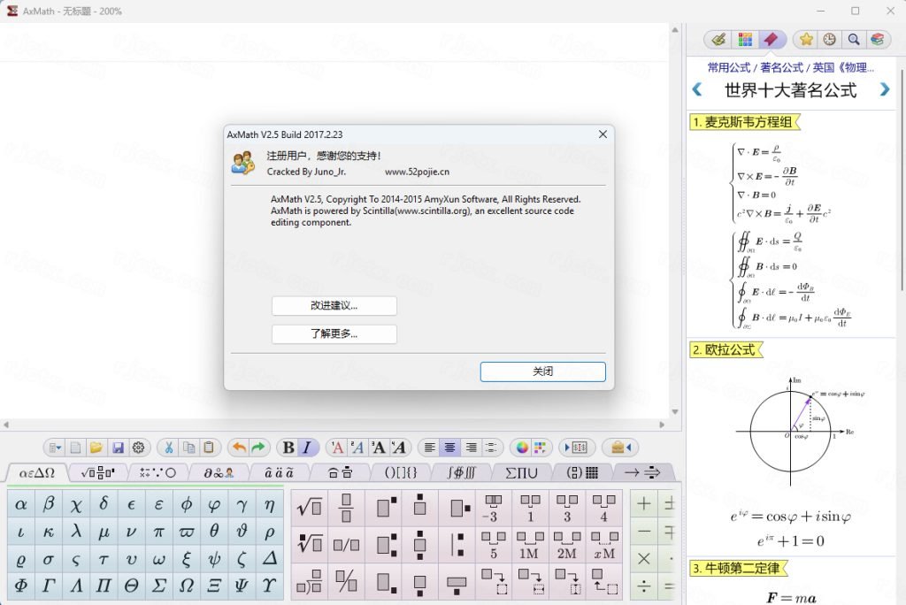Align formula left
This screenshot has height=605, width=906.
tap(429, 448)
